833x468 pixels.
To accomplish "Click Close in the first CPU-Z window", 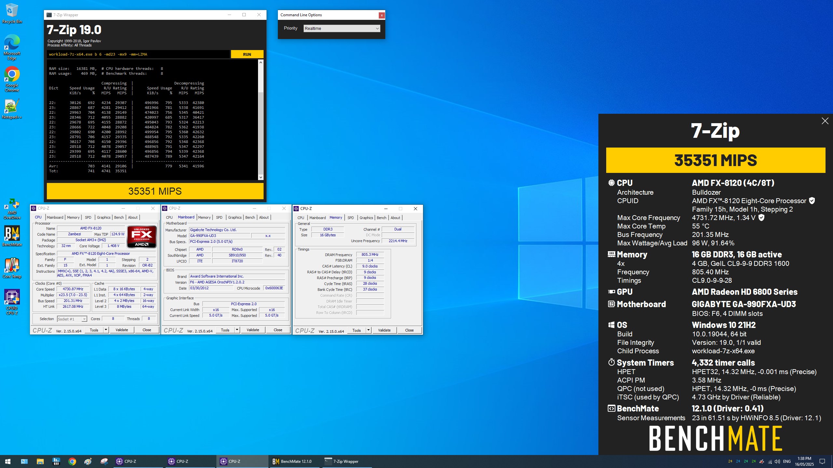I will (x=147, y=330).
